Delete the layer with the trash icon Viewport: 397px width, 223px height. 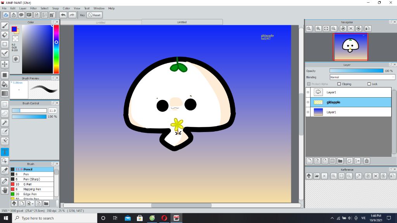coord(367,161)
